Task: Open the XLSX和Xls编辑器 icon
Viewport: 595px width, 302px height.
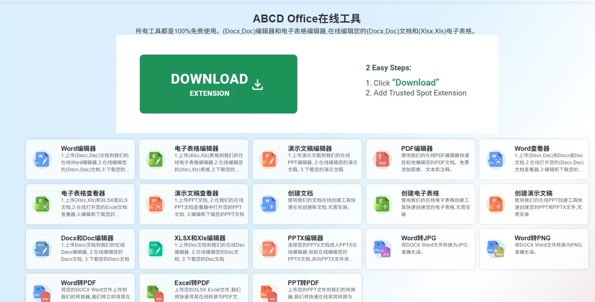Action: click(155, 249)
